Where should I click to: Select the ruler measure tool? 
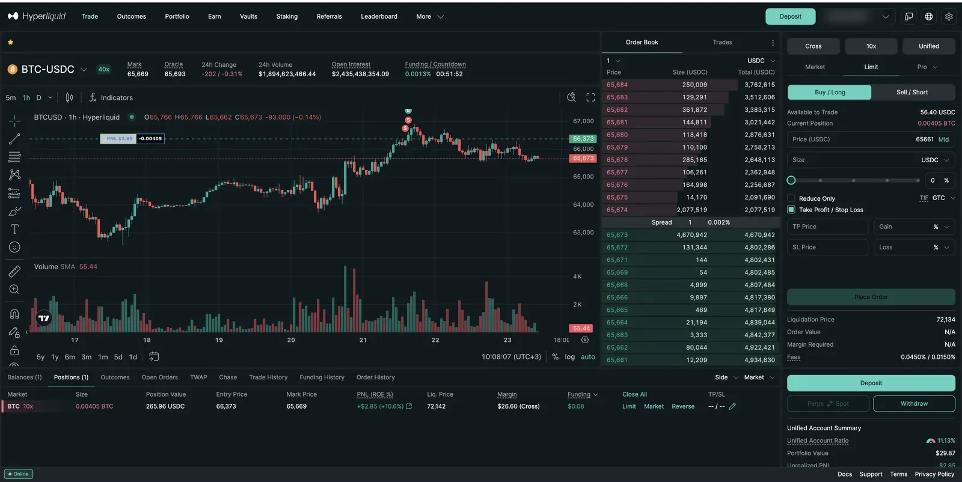pyautogui.click(x=14, y=272)
